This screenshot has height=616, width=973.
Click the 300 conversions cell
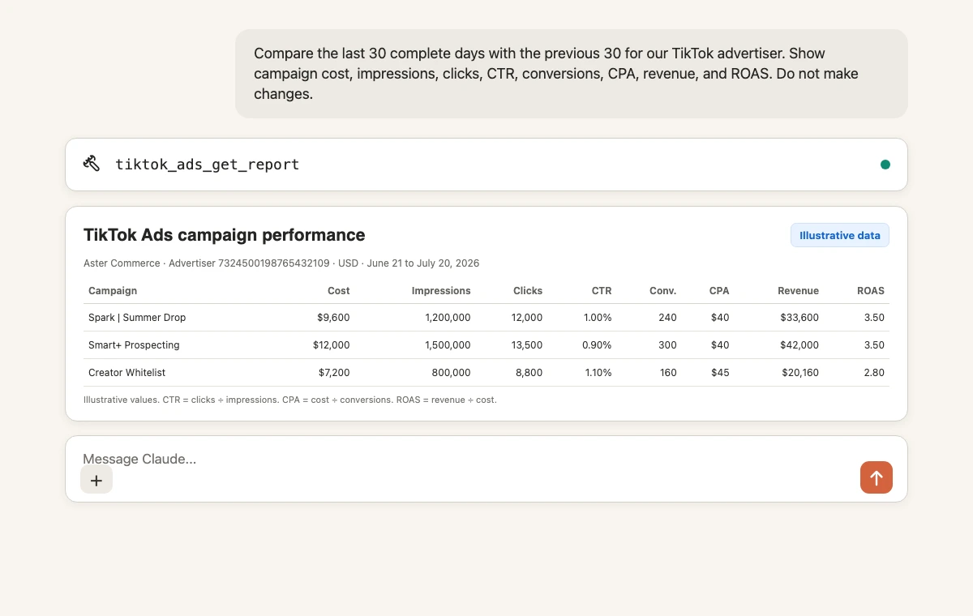(667, 345)
